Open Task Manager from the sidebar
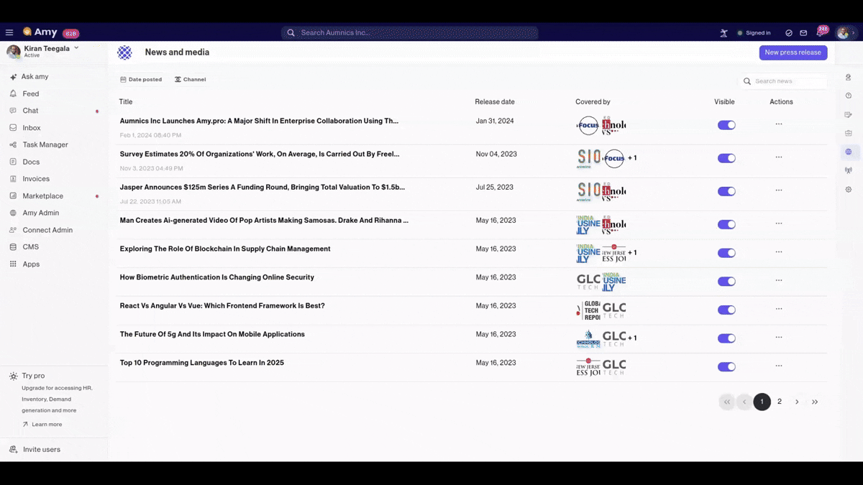The height and width of the screenshot is (485, 863). [x=45, y=144]
